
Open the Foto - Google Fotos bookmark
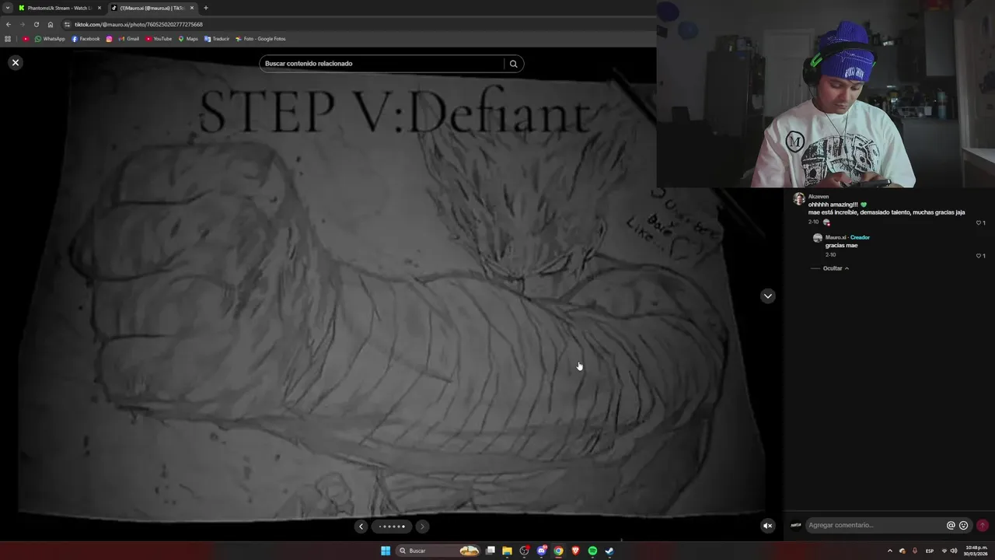[260, 39]
